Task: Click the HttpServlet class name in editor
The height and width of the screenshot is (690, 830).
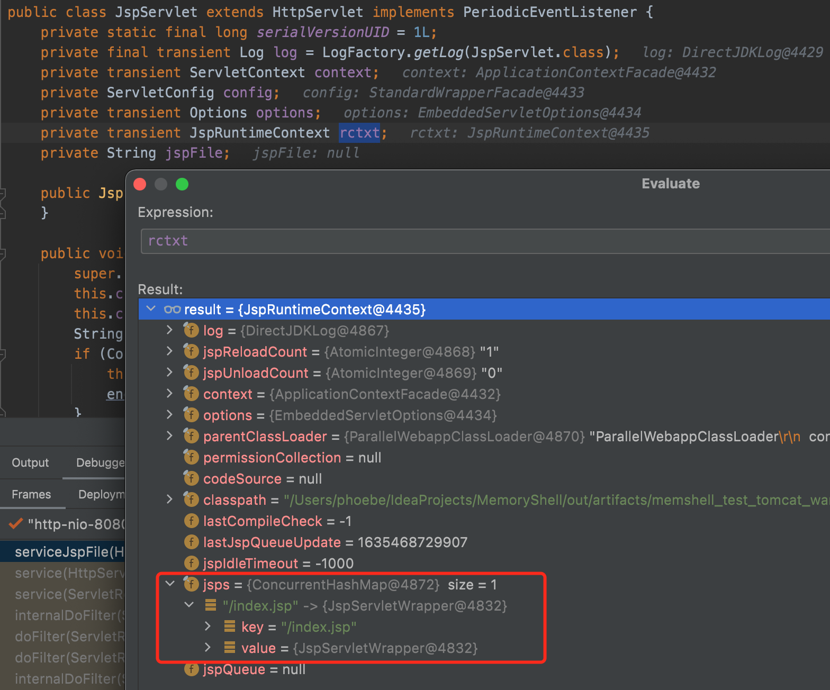Action: click(x=318, y=12)
